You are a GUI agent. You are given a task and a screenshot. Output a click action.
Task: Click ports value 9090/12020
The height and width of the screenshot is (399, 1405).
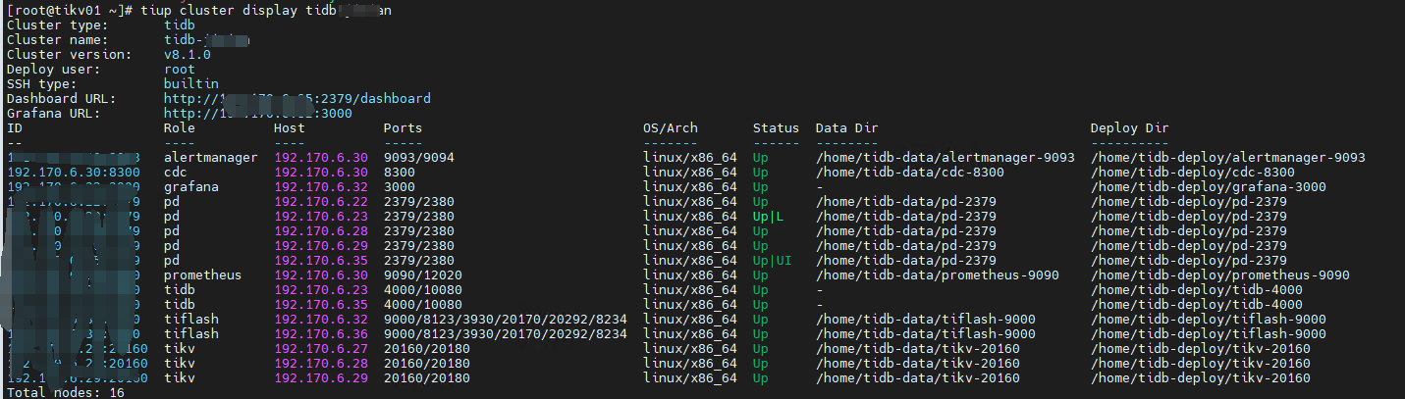pos(422,275)
